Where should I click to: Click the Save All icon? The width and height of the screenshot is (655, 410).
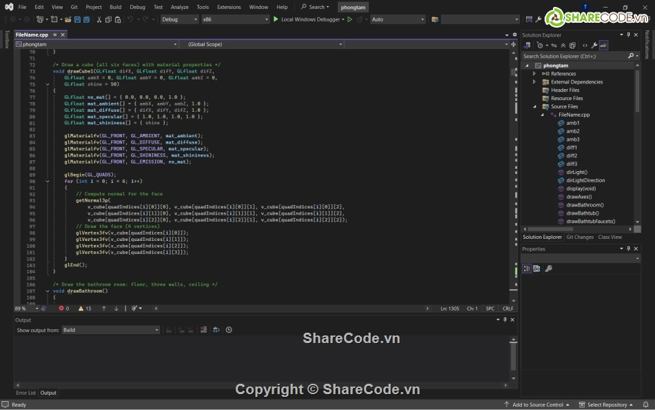[x=86, y=19]
